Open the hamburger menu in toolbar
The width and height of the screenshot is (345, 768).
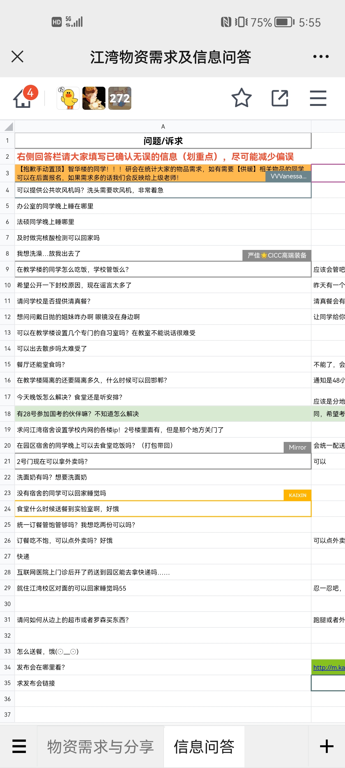tap(318, 98)
